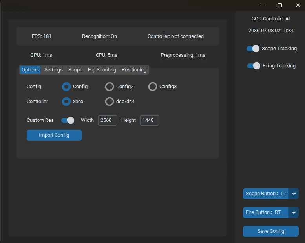Open the Positioning tab

[134, 70]
